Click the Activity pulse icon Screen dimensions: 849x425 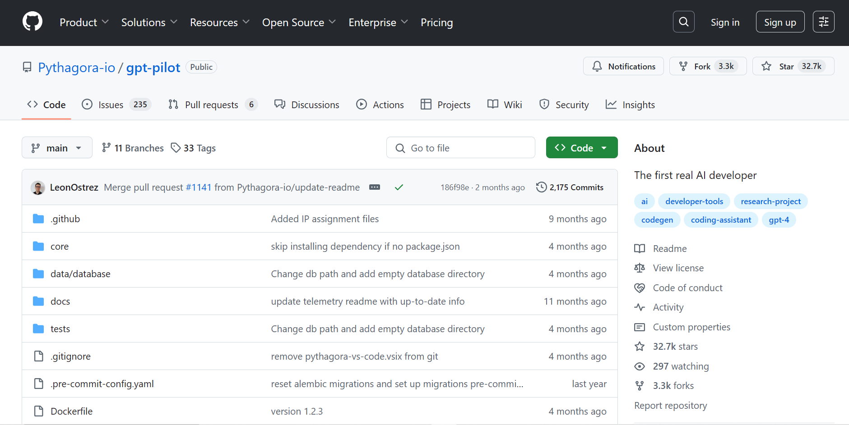[640, 307]
